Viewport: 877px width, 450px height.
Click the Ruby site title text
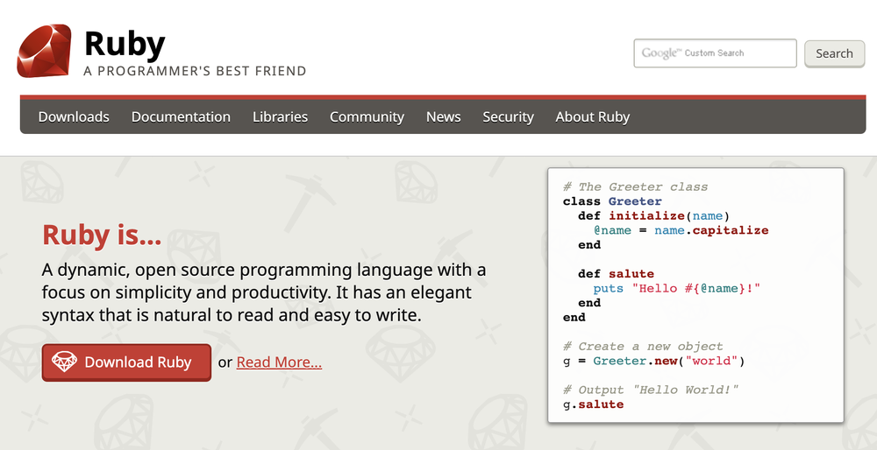(x=125, y=44)
